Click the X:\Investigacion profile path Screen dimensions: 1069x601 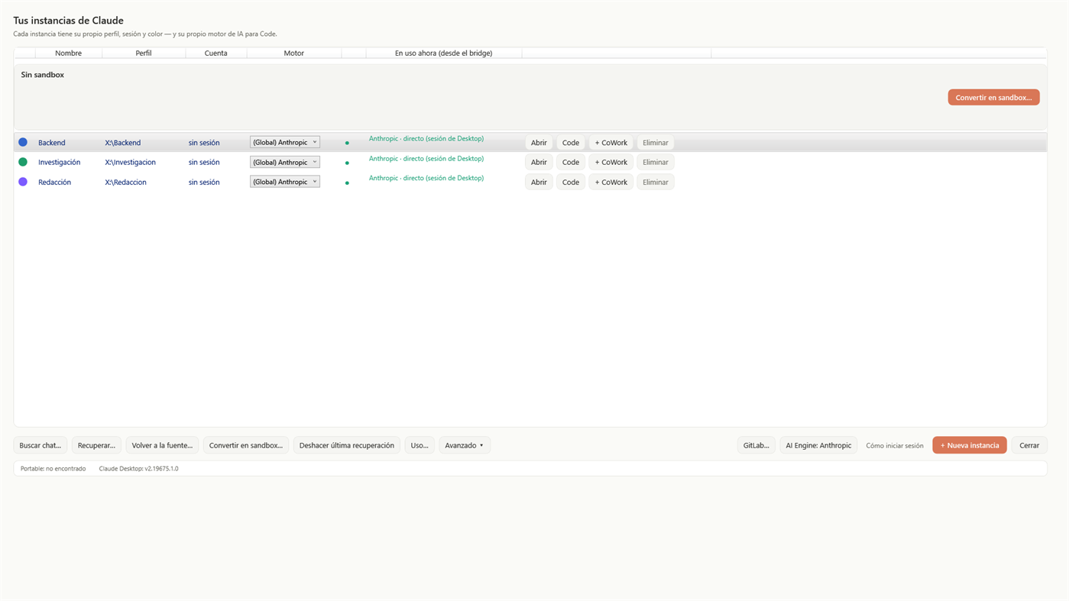(x=130, y=162)
